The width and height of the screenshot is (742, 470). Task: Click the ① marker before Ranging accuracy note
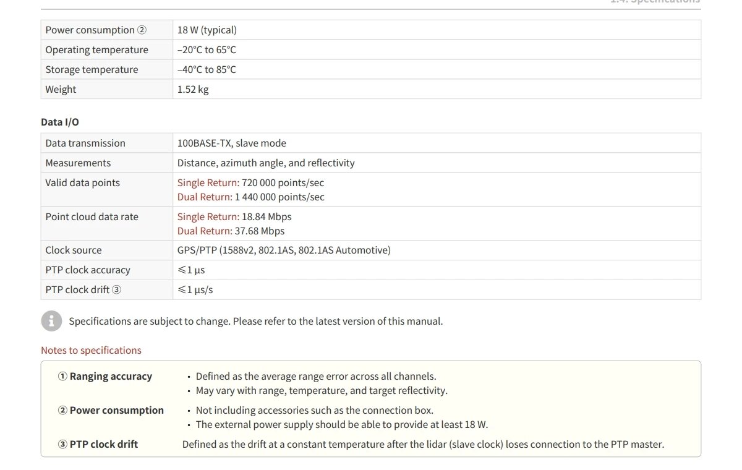62,376
